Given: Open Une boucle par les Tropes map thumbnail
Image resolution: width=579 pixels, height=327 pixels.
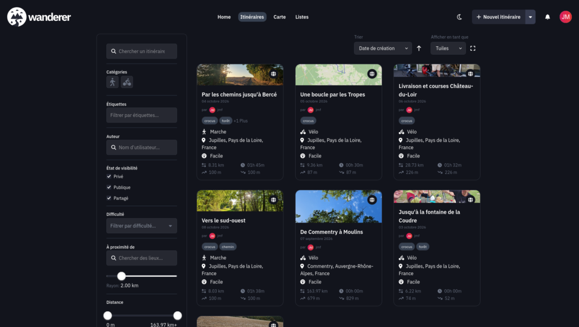Looking at the screenshot, I should 339,75.
